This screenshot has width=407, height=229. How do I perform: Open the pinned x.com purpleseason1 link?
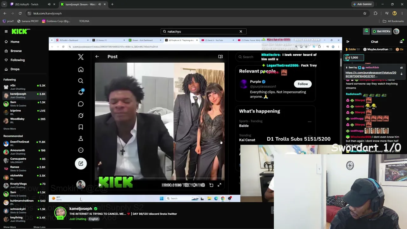pyautogui.click(x=371, y=74)
